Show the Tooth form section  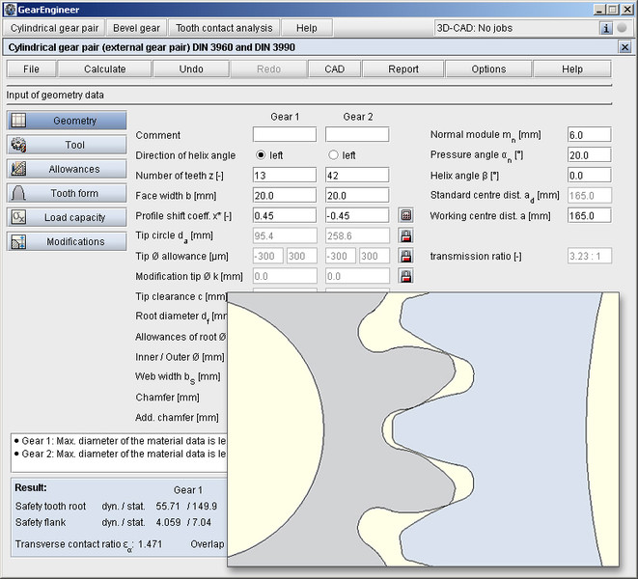pyautogui.click(x=67, y=193)
